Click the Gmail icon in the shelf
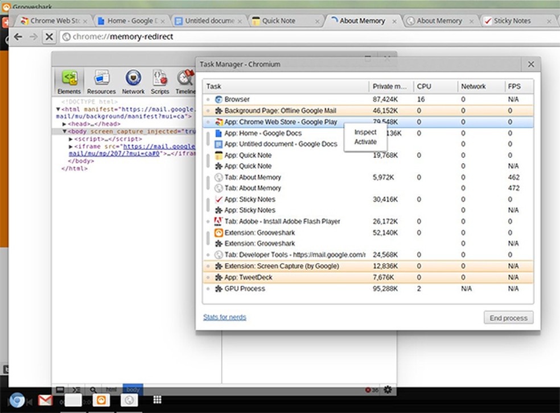560x413 pixels. [46, 400]
